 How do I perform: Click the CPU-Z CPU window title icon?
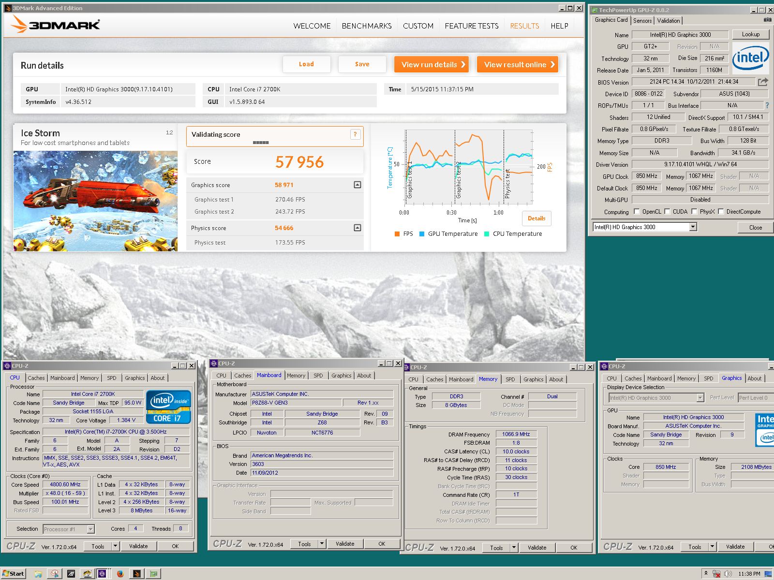[7, 366]
